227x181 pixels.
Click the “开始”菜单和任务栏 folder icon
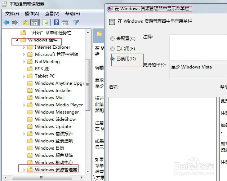pyautogui.click(x=23, y=33)
